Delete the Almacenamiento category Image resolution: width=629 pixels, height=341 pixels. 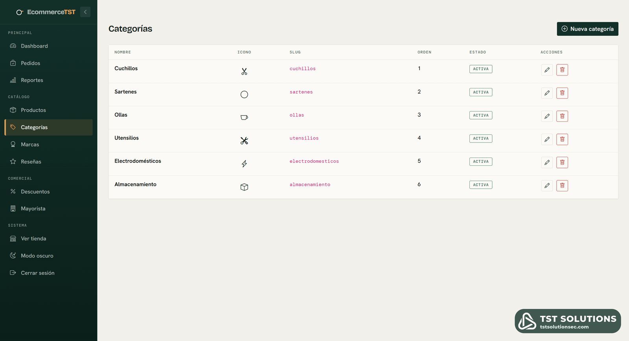click(562, 186)
